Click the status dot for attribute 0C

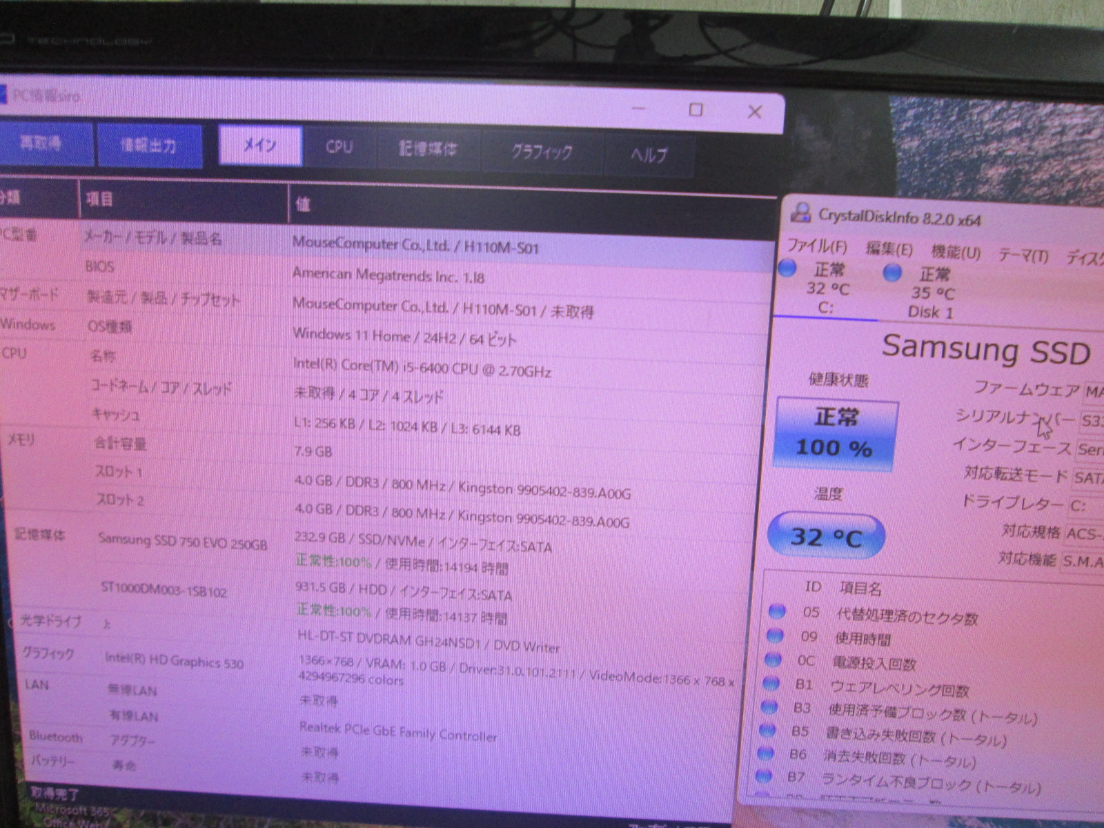[x=773, y=660]
